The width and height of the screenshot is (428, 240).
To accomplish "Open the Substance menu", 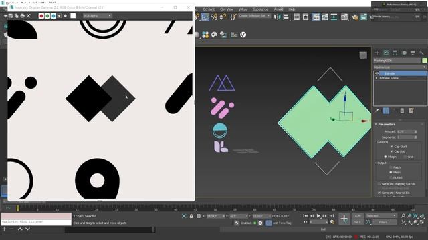I will click(261, 9).
